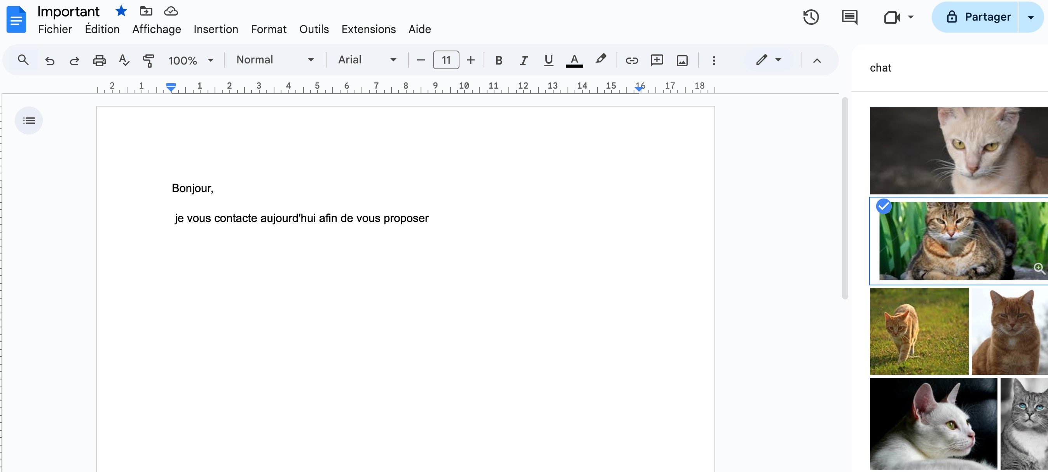Select the paint format tool
The image size is (1048, 472).
148,60
